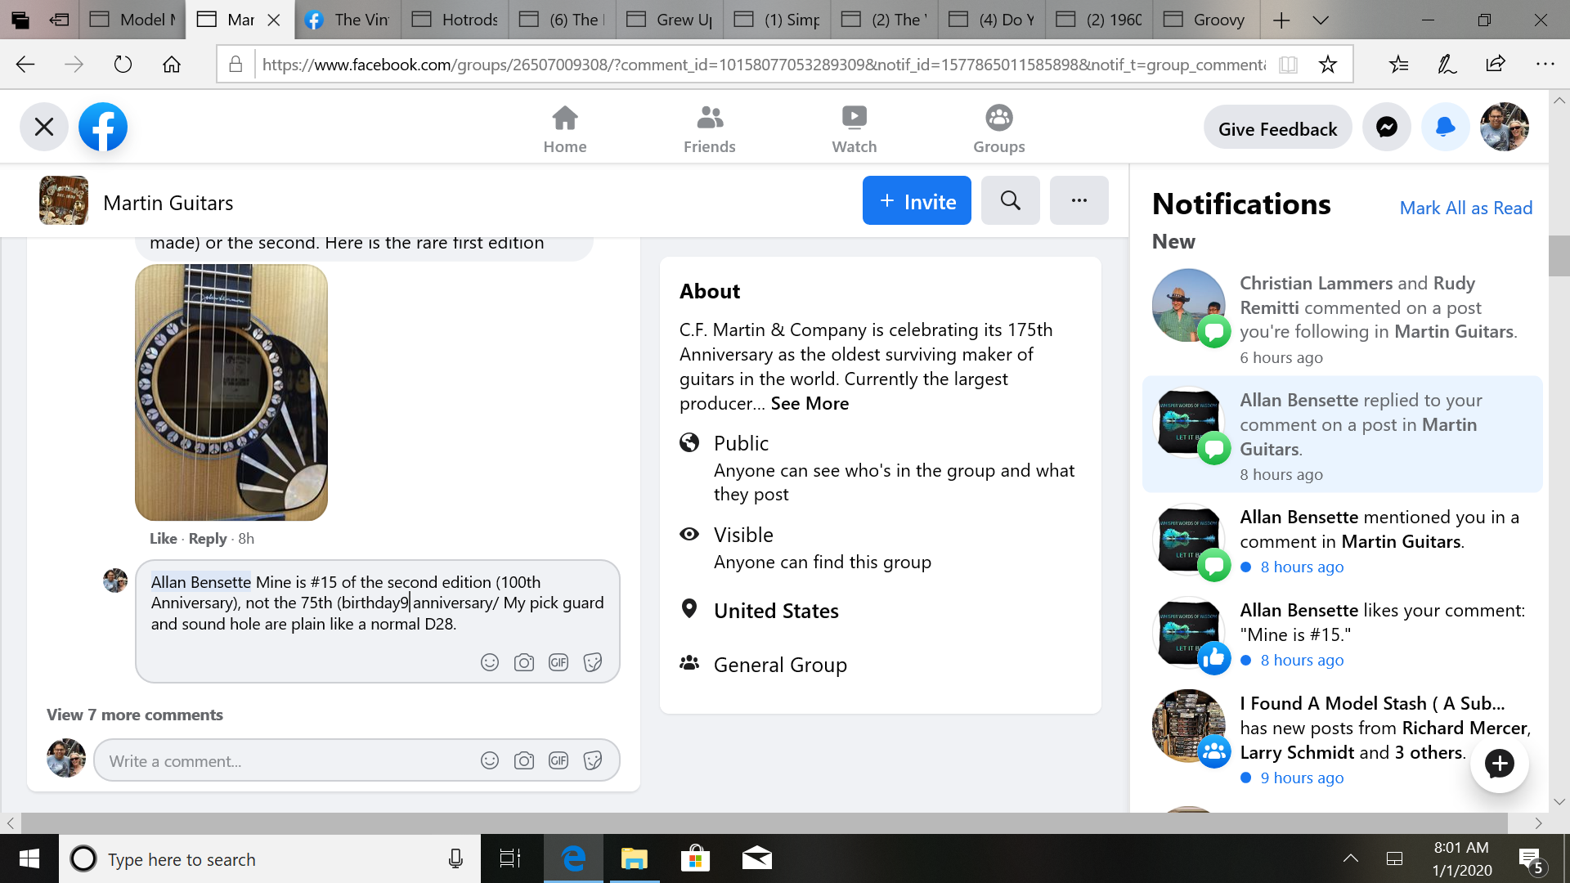1570x883 pixels.
Task: Add a sticker to the reply box
Action: coord(593,662)
